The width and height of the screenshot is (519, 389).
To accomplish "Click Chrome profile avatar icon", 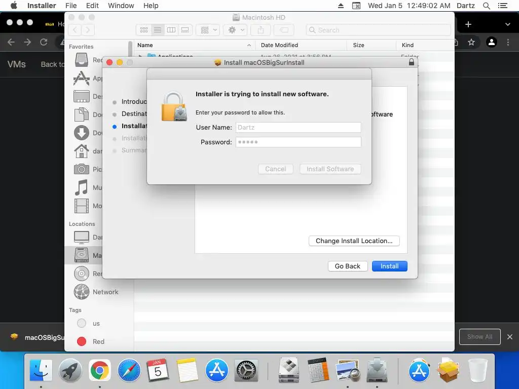I will click(492, 42).
